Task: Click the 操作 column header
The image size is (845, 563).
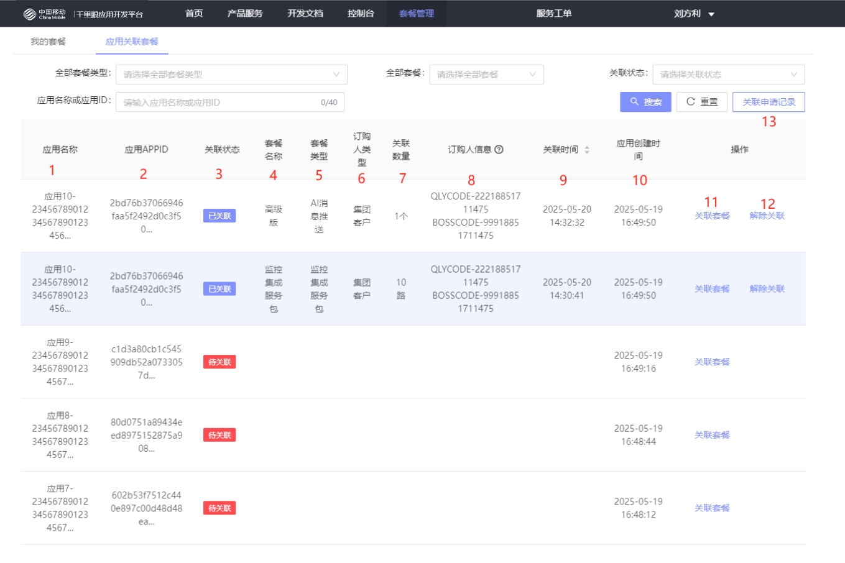Action: coord(739,150)
